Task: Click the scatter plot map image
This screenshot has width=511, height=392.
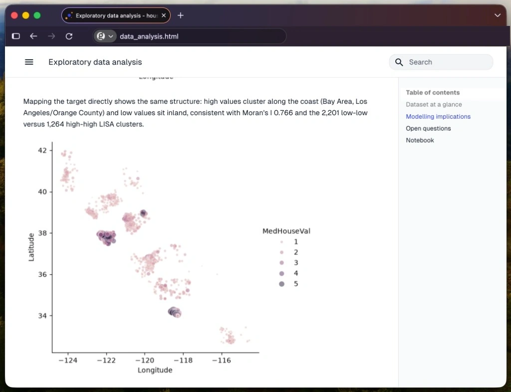Action: [169, 257]
